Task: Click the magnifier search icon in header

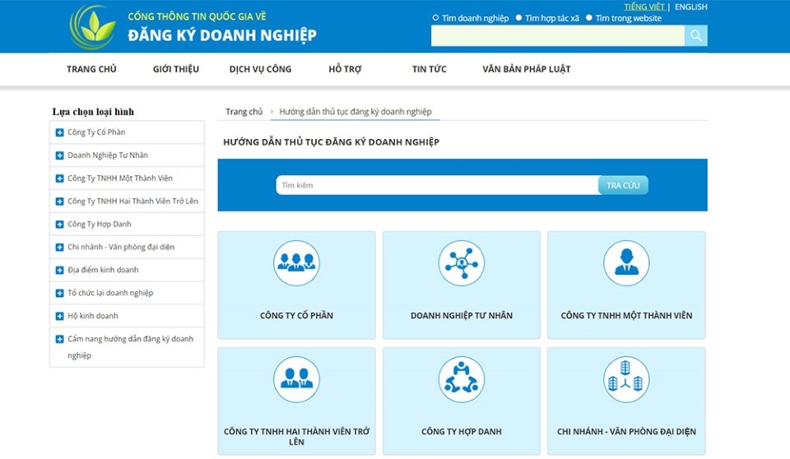Action: pyautogui.click(x=696, y=35)
